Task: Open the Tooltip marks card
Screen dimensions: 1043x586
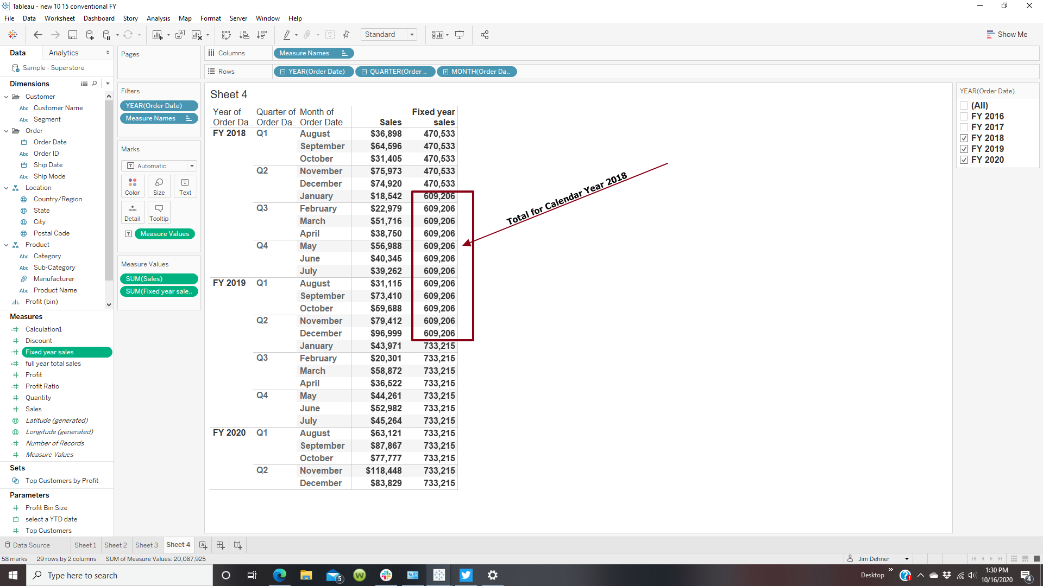Action: tap(159, 212)
